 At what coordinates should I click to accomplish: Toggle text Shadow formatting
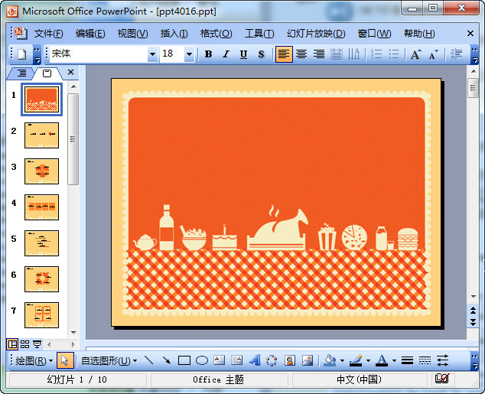(262, 54)
